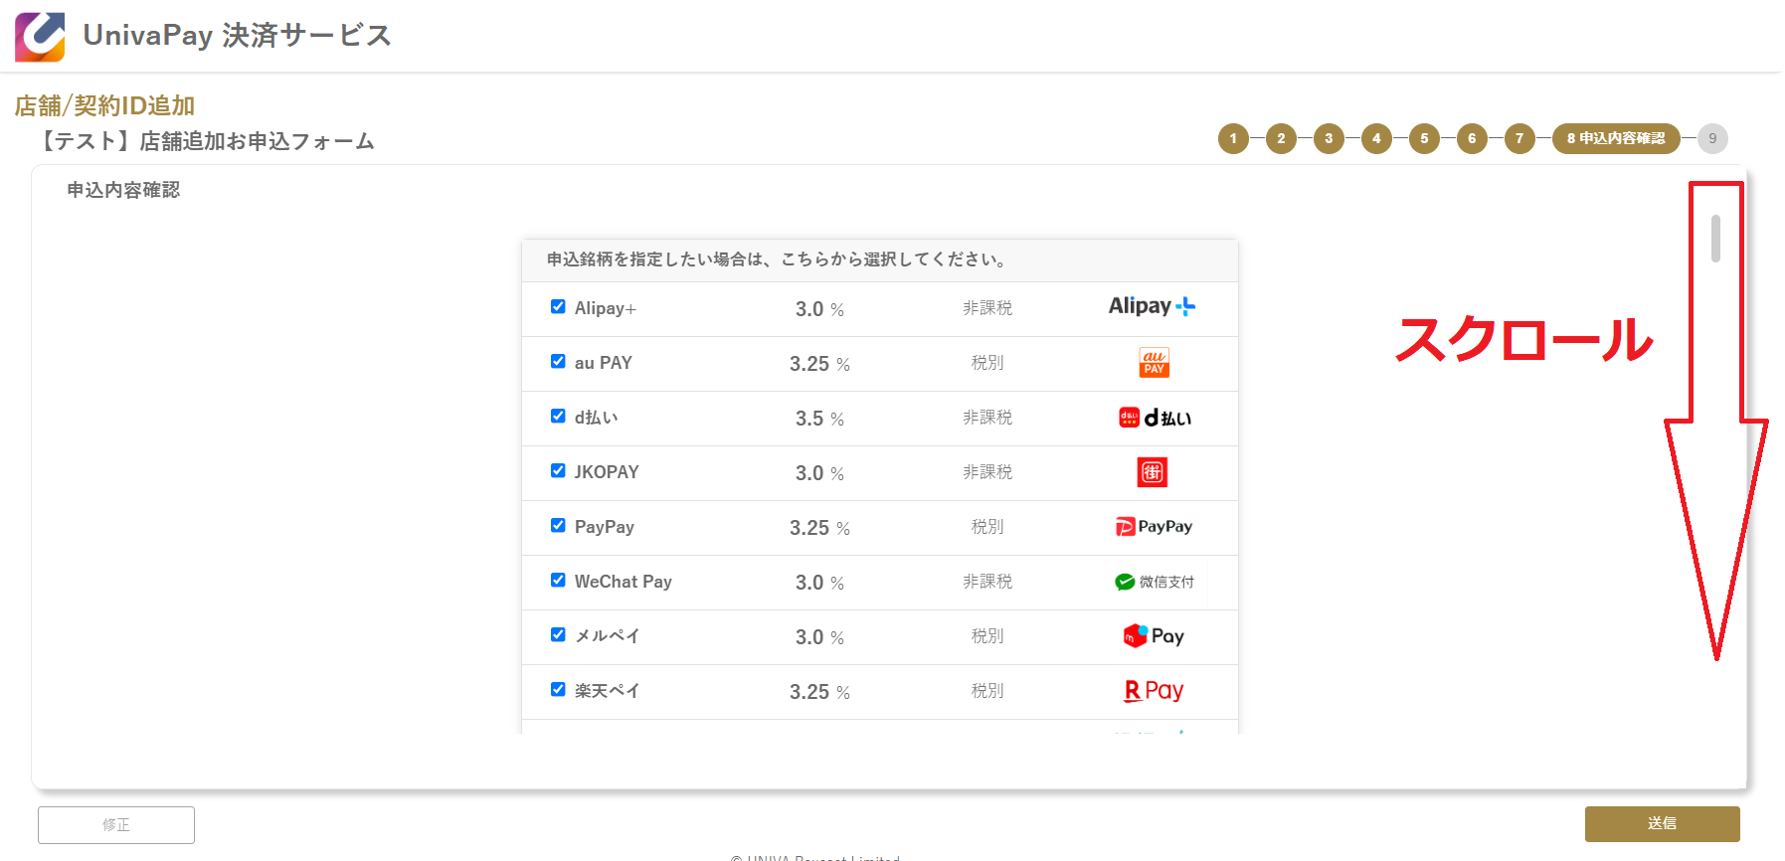This screenshot has height=861, width=1785.
Task: Click the 3.25 % rate for PayPay
Action: pos(819,528)
